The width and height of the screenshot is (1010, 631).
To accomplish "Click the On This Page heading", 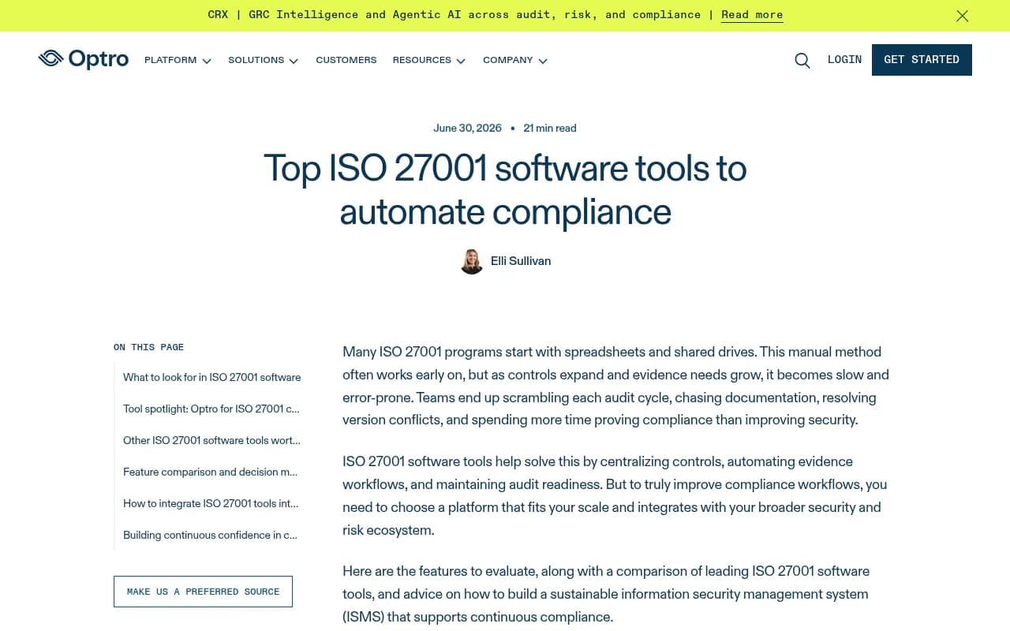I will point(148,347).
